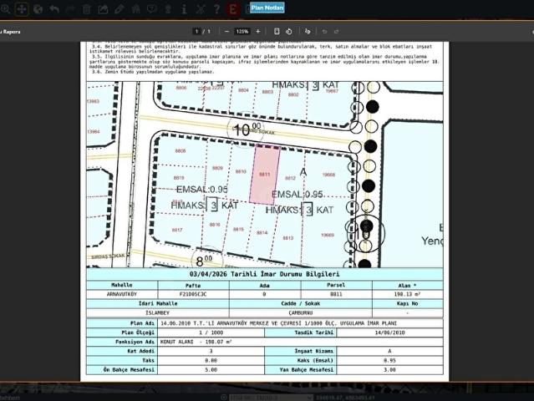The image size is (534, 401).
Task: Click parcel 8810 on the map
Action: pos(241,171)
